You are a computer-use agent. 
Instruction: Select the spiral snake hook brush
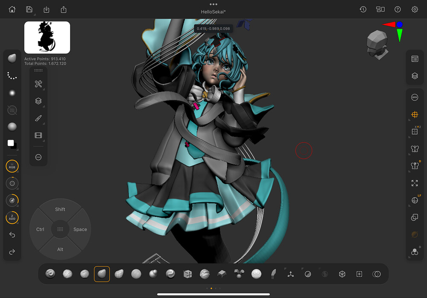click(x=50, y=274)
